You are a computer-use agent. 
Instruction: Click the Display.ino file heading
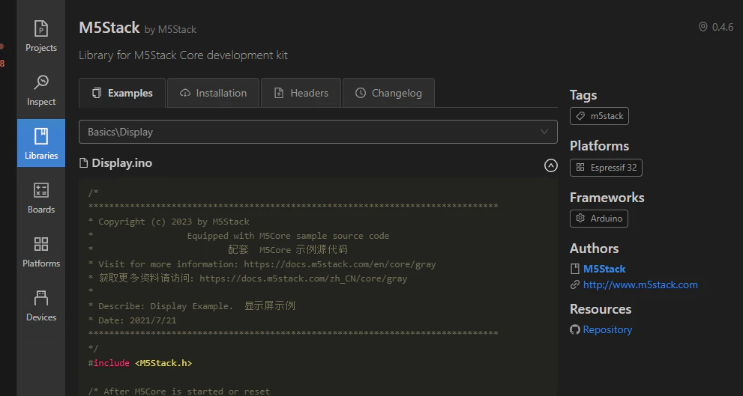pos(121,163)
